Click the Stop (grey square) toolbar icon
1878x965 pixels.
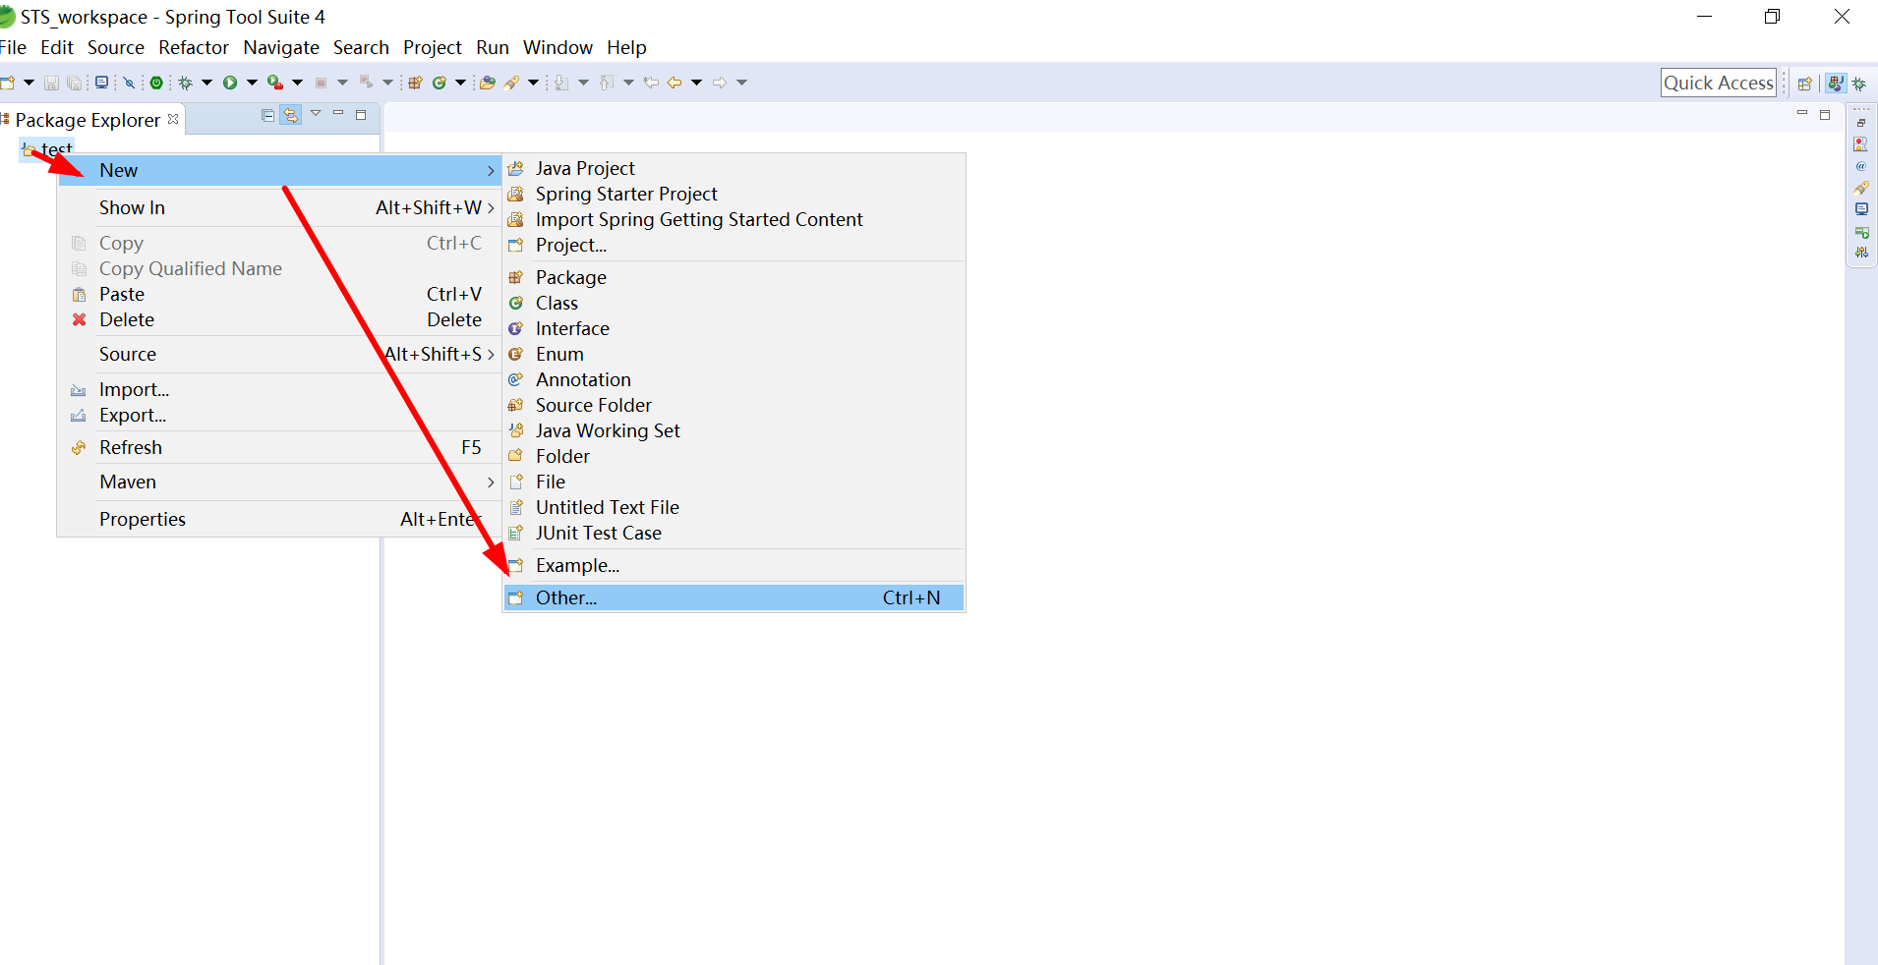coord(321,84)
